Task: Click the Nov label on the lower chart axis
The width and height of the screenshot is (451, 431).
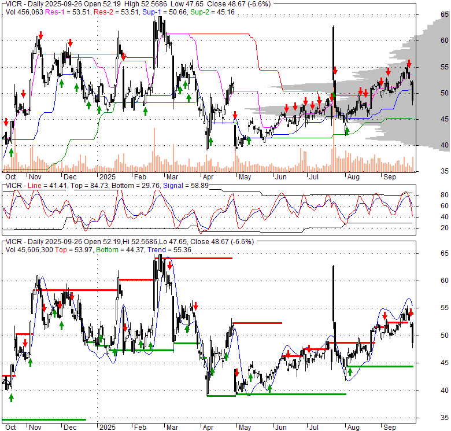Action: (35, 428)
